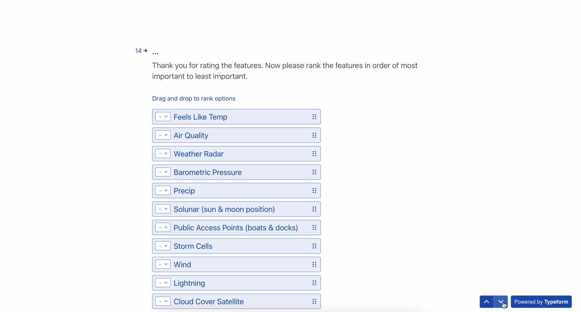
Task: Click drag handle icon on Wind
Action: pos(314,265)
